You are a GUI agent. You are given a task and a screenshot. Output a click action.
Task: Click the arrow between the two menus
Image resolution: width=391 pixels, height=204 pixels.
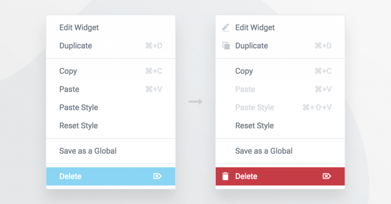coord(195,102)
